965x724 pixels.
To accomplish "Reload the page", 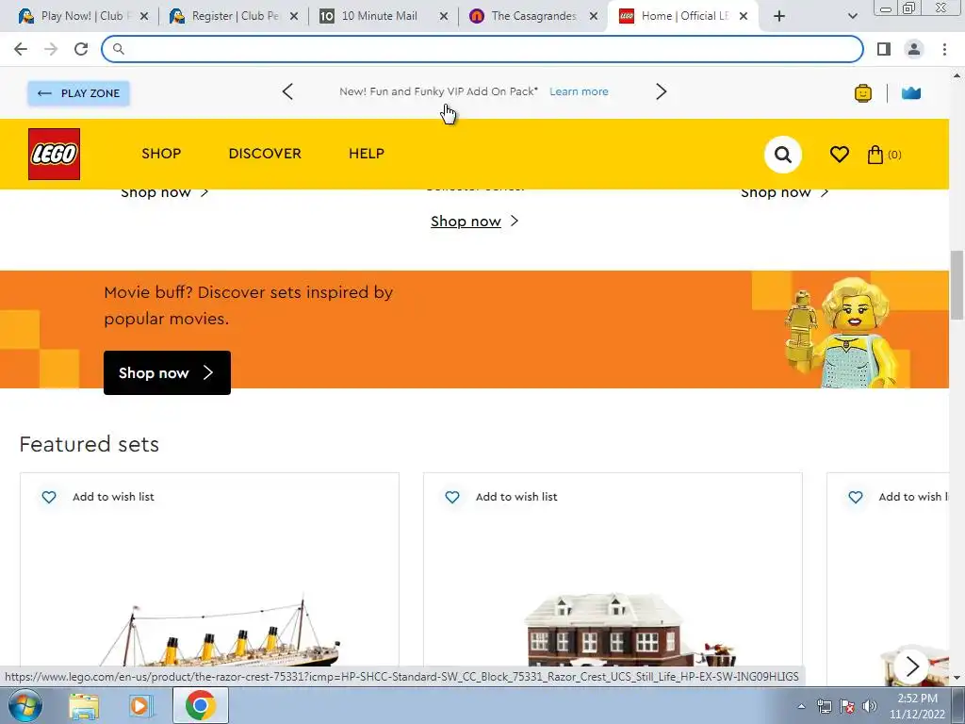I will tap(81, 49).
